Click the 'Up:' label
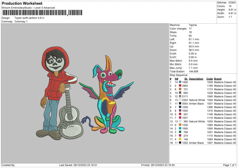This screenshot has width=238, height=168. (x=172, y=46)
